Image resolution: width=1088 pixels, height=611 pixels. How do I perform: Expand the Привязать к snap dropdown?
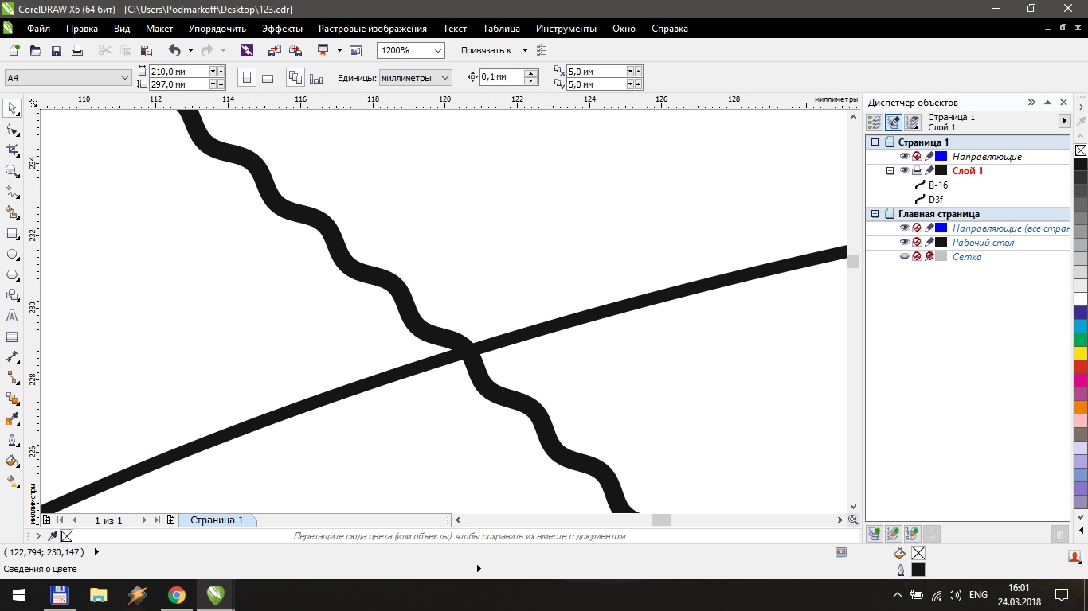coord(525,50)
